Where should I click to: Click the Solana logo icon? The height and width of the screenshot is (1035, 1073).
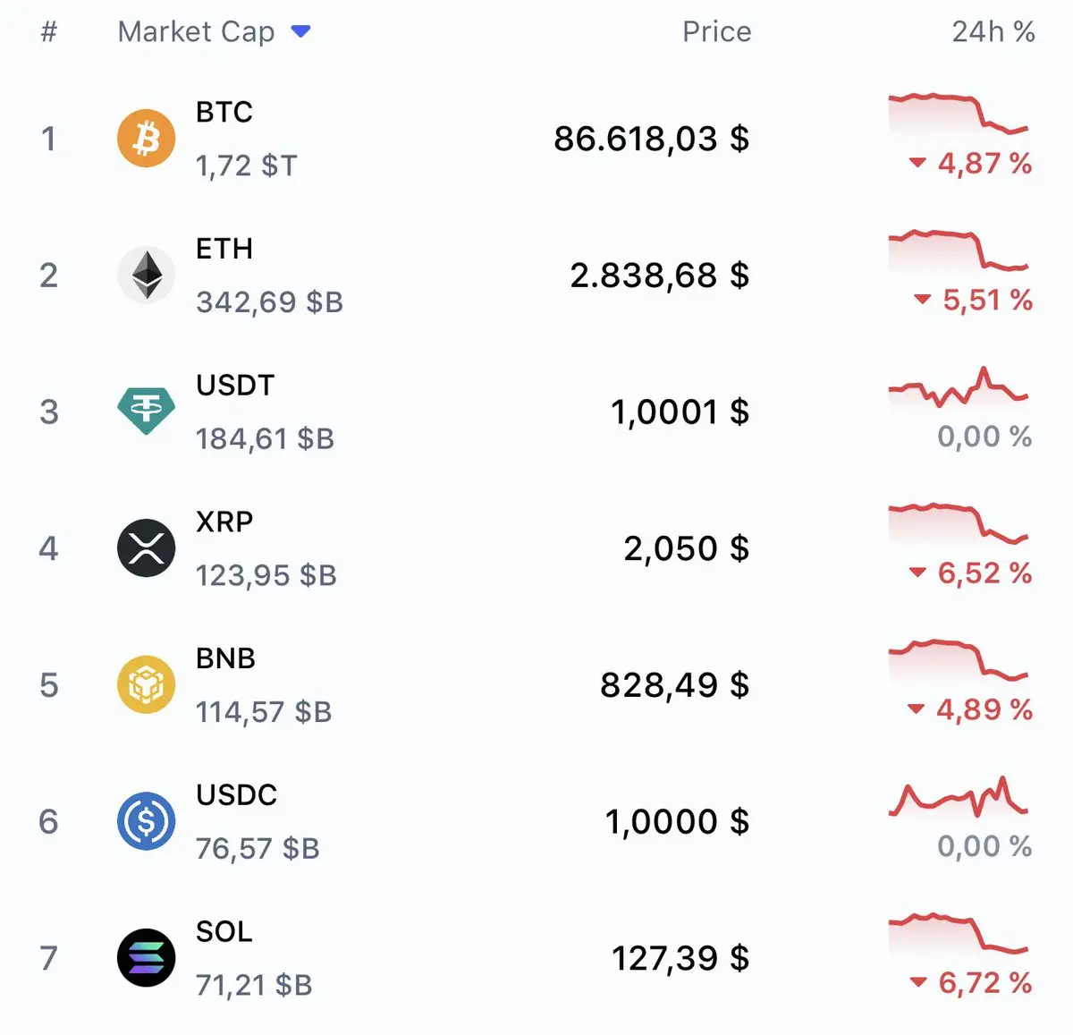[146, 957]
